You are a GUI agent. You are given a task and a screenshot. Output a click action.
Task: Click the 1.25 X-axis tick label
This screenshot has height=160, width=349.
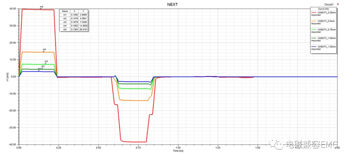pos(218,147)
